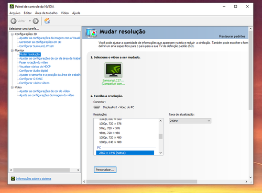Select resolution 480p, 720 × 480
The width and height of the screenshot is (262, 193).
[x=110, y=133]
